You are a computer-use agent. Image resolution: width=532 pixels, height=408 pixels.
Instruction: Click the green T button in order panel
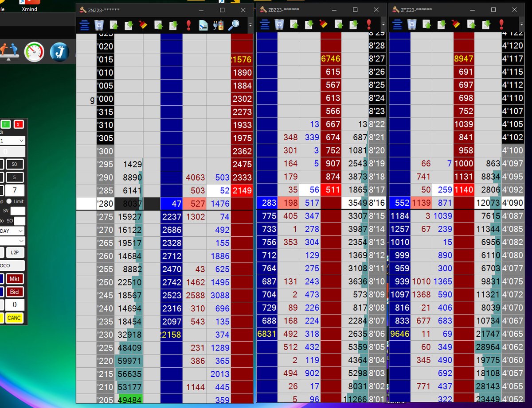pos(6,124)
